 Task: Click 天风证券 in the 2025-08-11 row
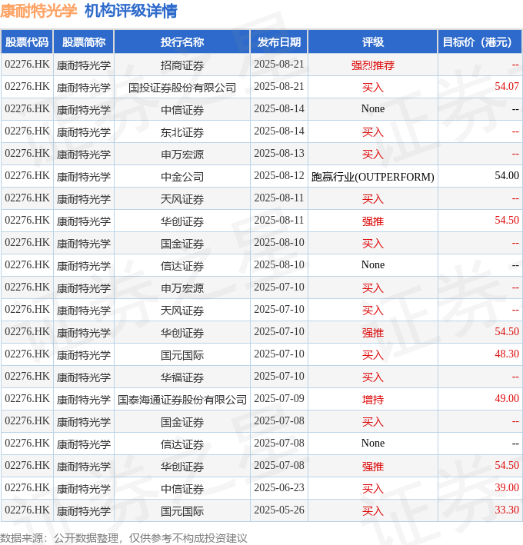[x=182, y=199]
